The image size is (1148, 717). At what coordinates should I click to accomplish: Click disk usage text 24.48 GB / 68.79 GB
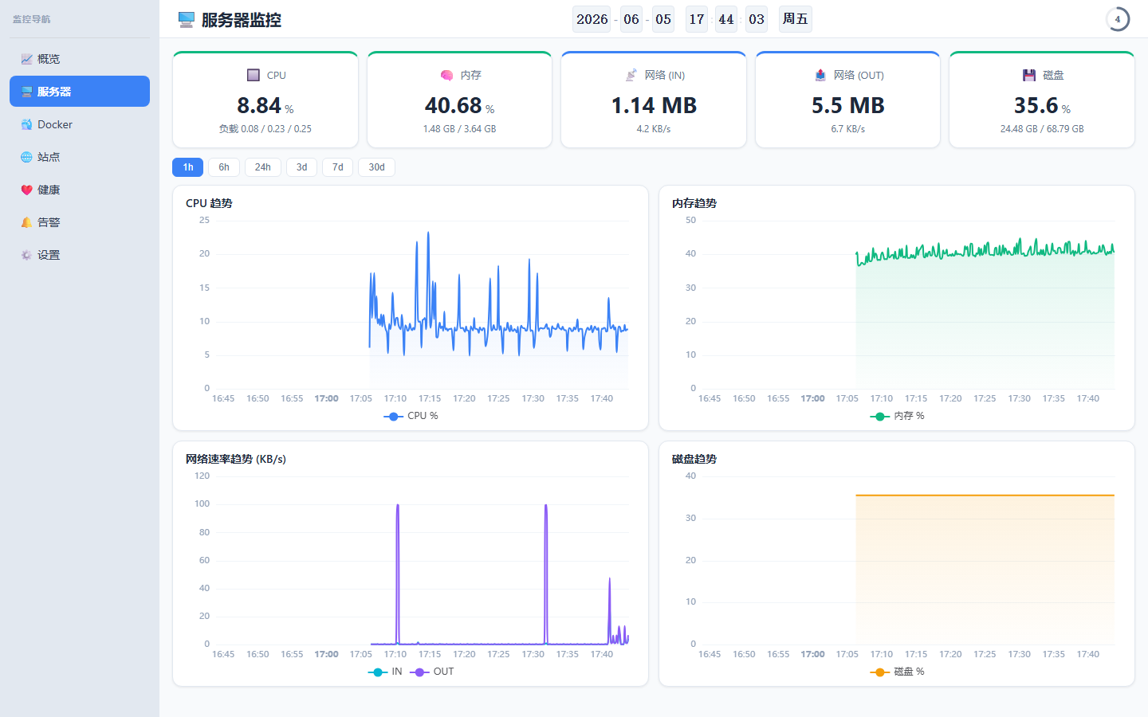pyautogui.click(x=1042, y=129)
